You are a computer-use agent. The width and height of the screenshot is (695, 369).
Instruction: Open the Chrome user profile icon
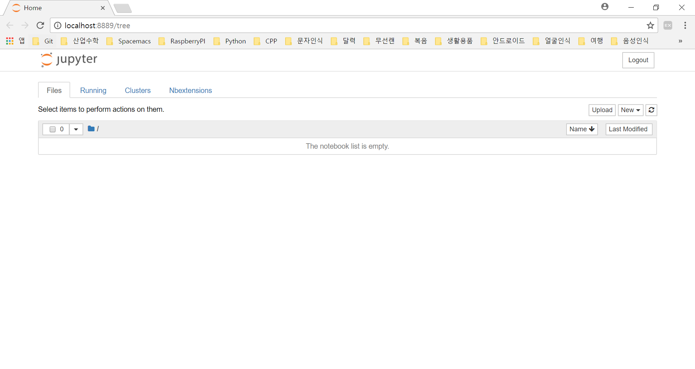605,7
